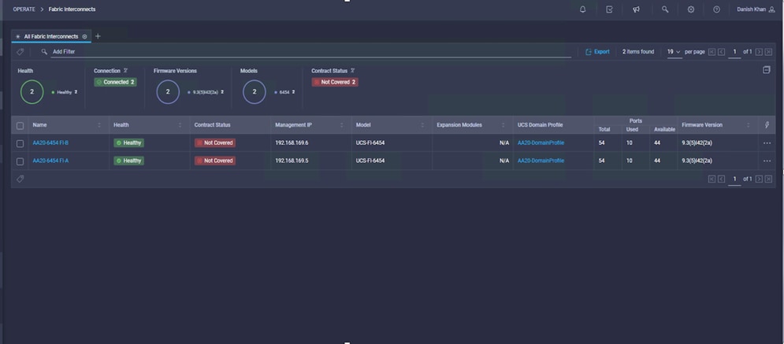Click the tag icon below the table
784x344 pixels.
click(x=20, y=179)
